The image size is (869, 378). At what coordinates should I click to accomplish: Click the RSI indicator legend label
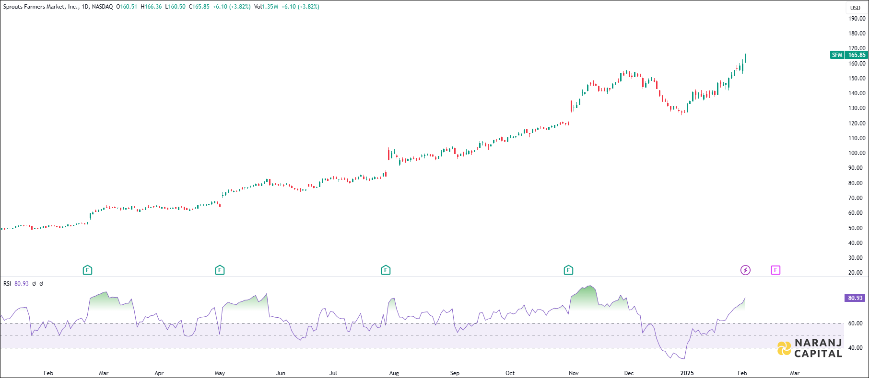click(x=7, y=284)
